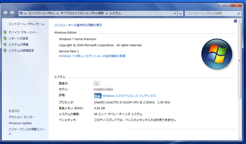246x144 pixels.
Task: Open システムの詳細設定 link
Action: (x=21, y=51)
